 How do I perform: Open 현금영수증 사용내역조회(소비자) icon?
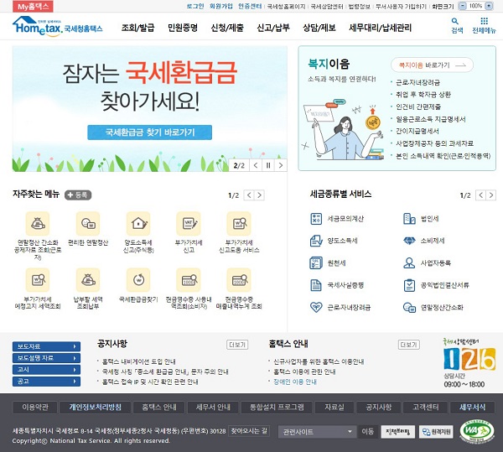pyautogui.click(x=189, y=280)
